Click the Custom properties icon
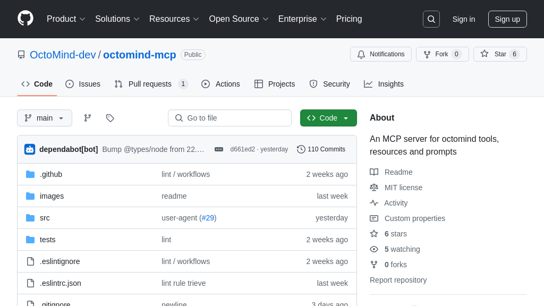The width and height of the screenshot is (544, 306). [374, 218]
